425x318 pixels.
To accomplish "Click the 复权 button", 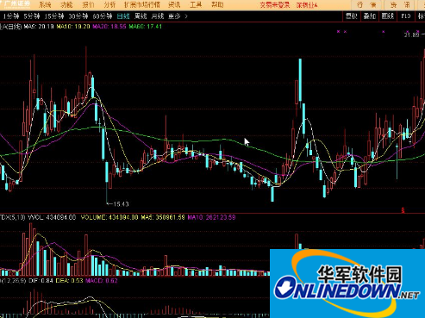I will [351, 16].
